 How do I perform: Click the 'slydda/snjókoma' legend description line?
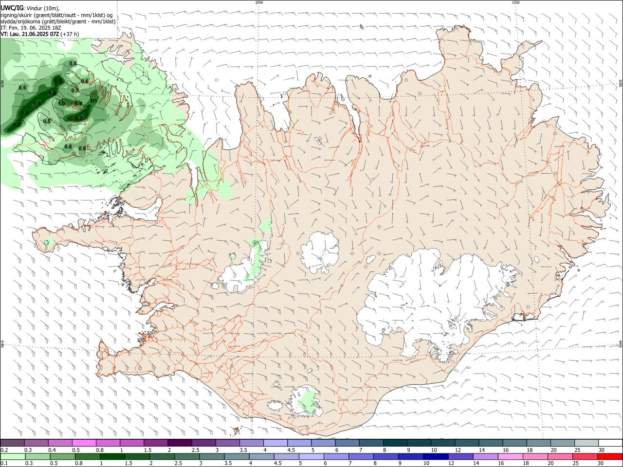58,21
